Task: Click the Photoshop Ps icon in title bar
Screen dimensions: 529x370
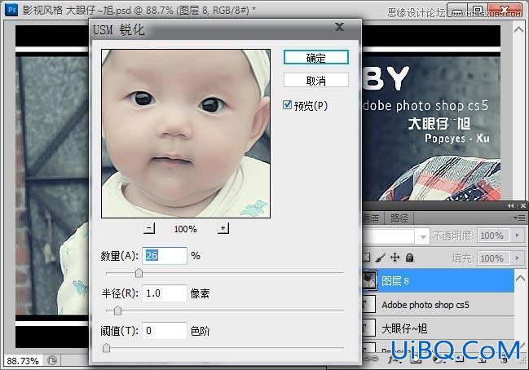Action: (x=11, y=10)
